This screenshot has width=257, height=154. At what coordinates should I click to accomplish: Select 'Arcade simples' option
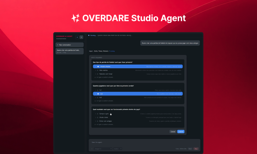[x=138, y=66]
